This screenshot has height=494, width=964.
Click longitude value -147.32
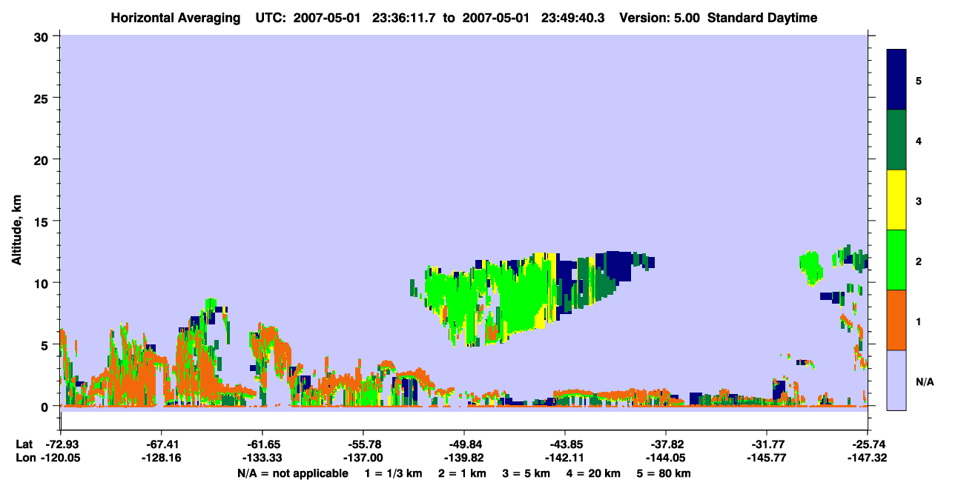868,458
